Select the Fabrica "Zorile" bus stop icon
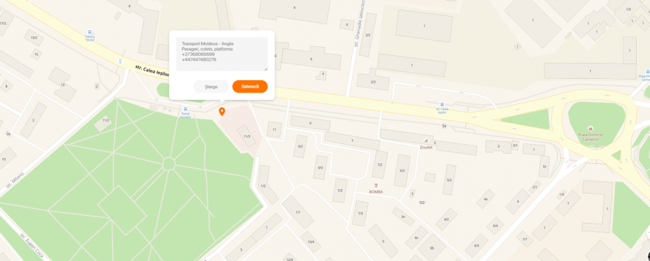Viewport: 650px width, 261px height. [90, 32]
